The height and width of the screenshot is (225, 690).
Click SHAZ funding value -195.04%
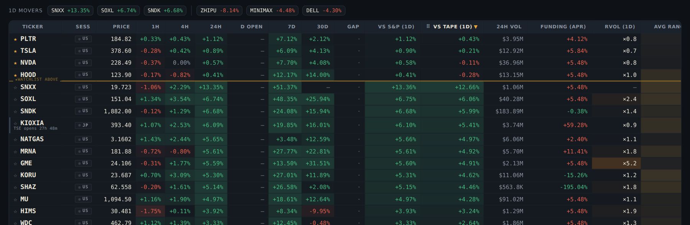point(573,187)
